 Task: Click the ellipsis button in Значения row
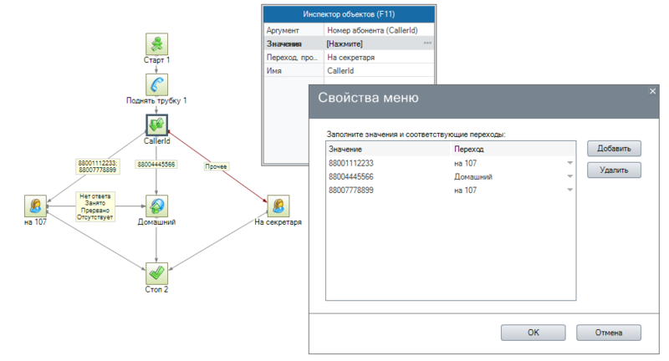pyautogui.click(x=428, y=43)
